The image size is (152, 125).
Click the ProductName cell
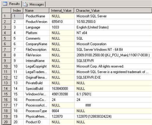click(36, 16)
